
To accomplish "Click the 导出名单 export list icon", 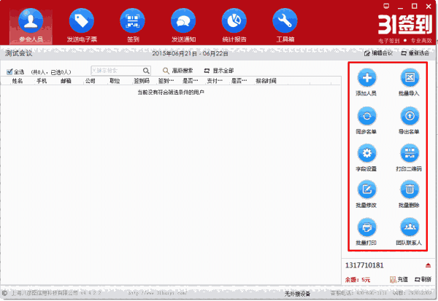I will coord(410,116).
